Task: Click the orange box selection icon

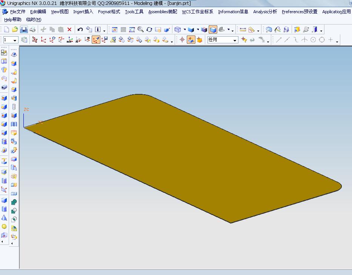Action: (200, 40)
